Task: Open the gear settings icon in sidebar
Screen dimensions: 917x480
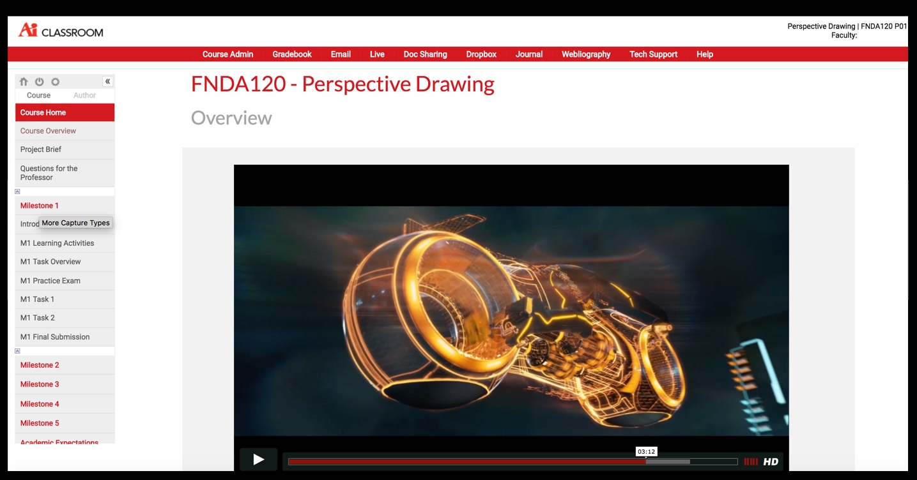Action: pos(56,82)
